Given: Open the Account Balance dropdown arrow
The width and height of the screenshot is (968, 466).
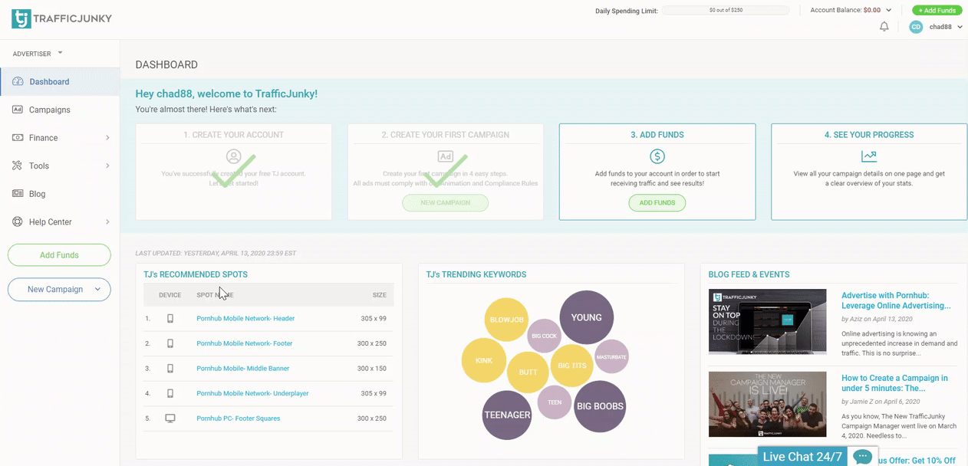Looking at the screenshot, I should pos(888,10).
